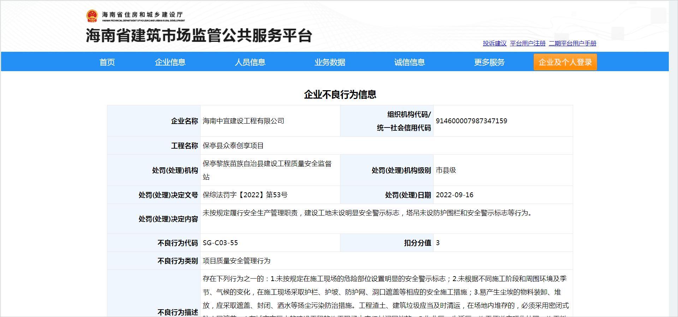
Task: Select behavior code SG-C03-55
Action: click(220, 243)
